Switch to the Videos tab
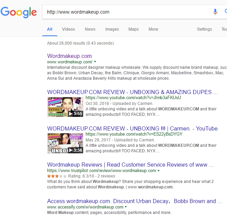Viewport: 227px width, 216px height. pyautogui.click(x=69, y=29)
